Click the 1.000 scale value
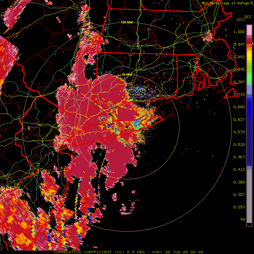Viewport: 254px width, 254px height. 239,32
